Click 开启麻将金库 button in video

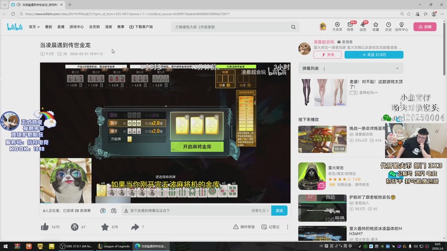click(x=197, y=147)
